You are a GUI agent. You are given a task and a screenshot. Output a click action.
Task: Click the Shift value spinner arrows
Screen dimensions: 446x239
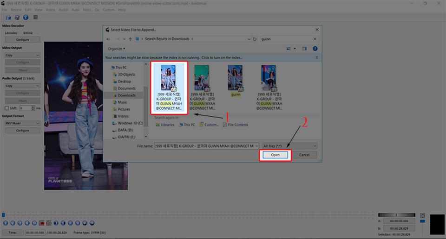(33, 108)
